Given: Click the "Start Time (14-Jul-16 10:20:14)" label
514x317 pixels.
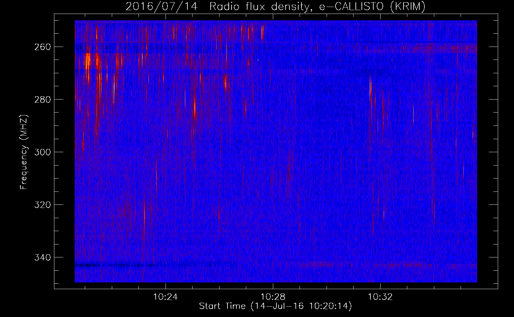Looking at the screenshot, I should [x=275, y=306].
